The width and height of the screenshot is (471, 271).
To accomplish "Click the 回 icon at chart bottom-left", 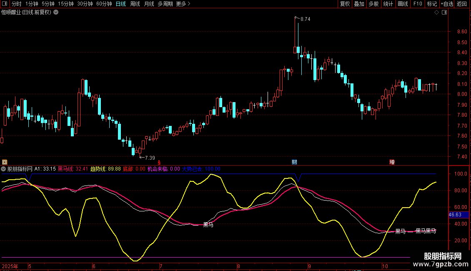I will [x=4, y=162].
